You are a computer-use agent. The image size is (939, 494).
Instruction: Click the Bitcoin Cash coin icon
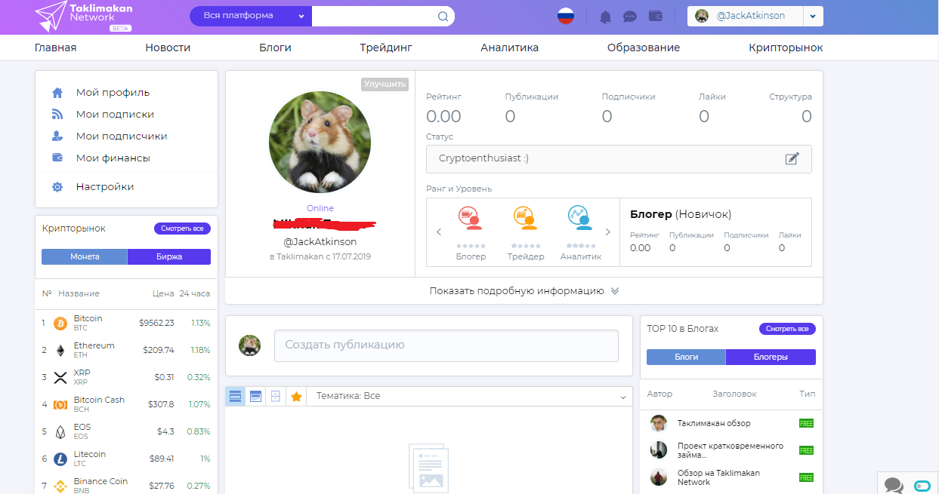(60, 405)
